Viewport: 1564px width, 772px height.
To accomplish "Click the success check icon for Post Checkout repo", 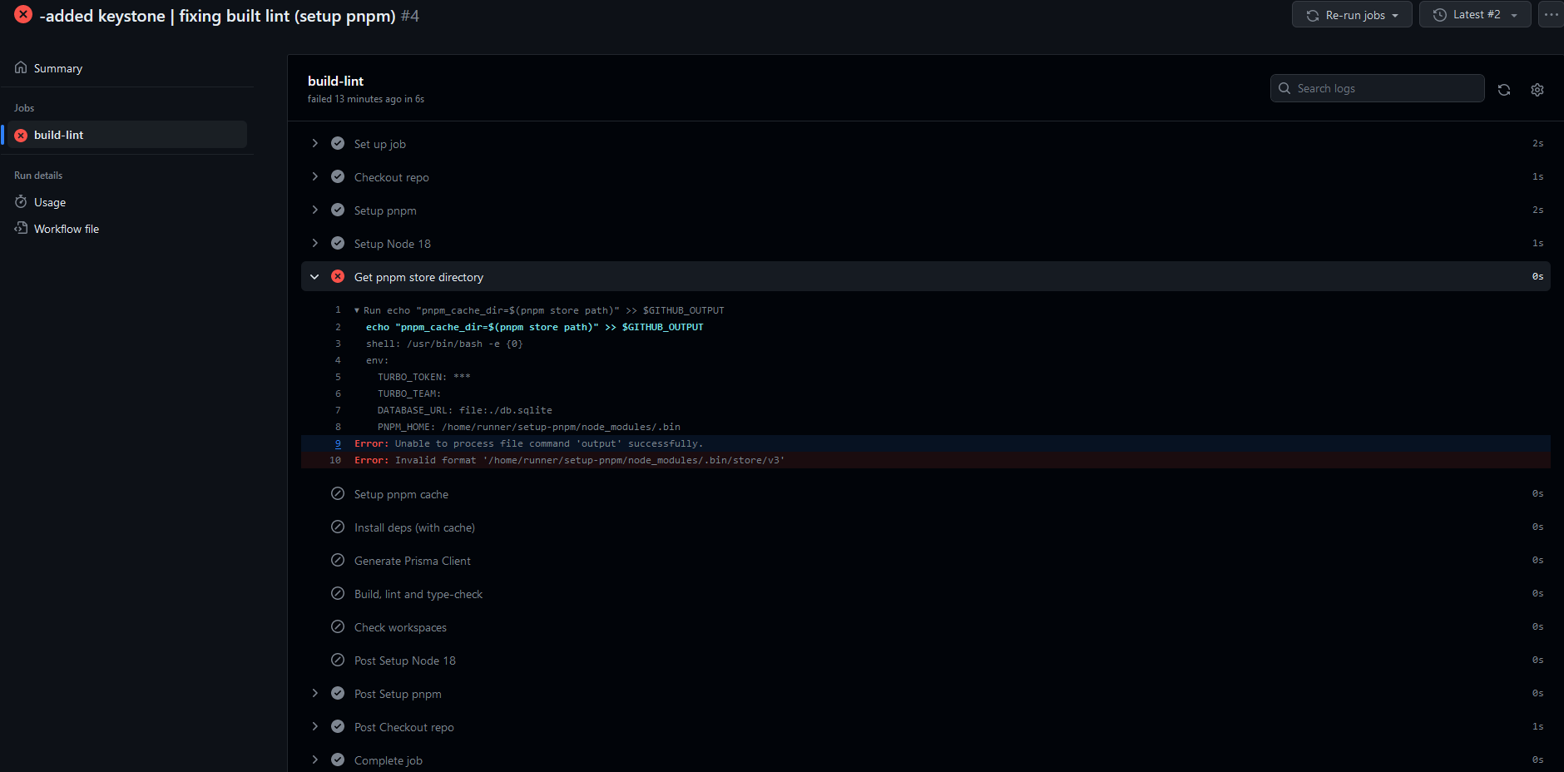I will pyautogui.click(x=338, y=726).
